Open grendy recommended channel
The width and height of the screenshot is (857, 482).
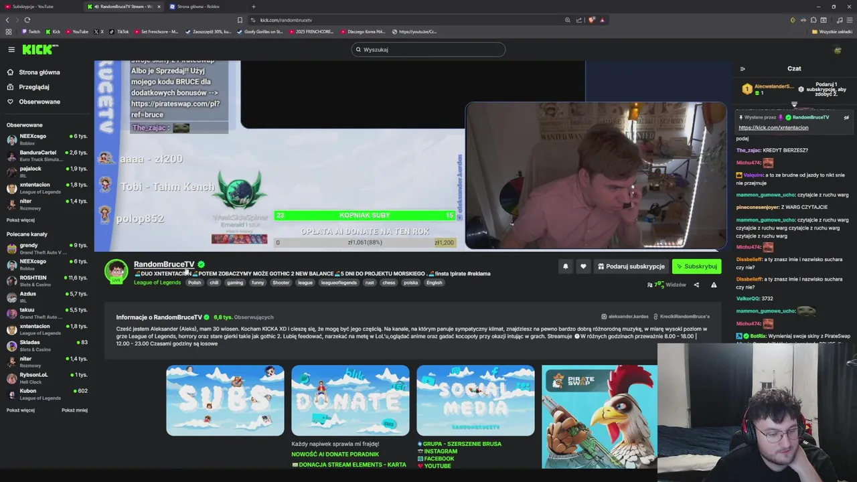pyautogui.click(x=47, y=248)
